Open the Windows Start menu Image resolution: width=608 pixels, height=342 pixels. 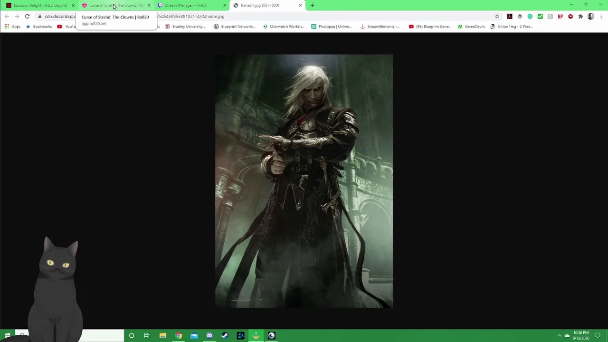pos(7,335)
